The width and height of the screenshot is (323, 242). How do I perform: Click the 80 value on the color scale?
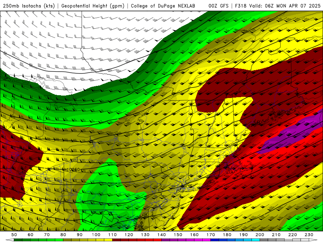click(63, 235)
